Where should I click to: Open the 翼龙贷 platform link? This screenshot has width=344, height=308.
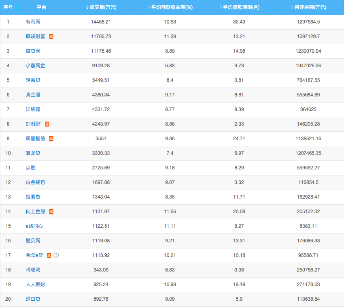[33, 153]
